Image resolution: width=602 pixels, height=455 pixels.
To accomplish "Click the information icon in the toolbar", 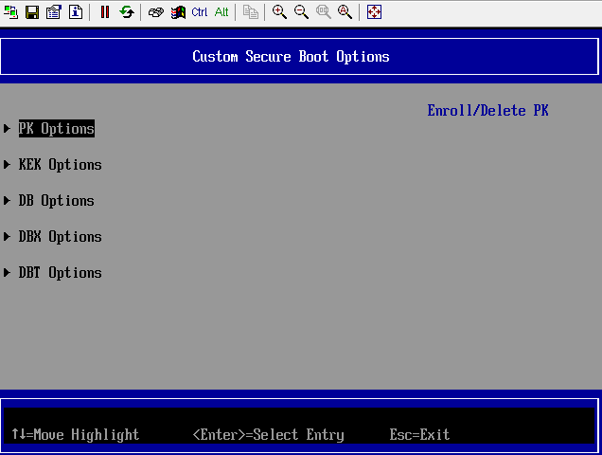I will [x=75, y=11].
